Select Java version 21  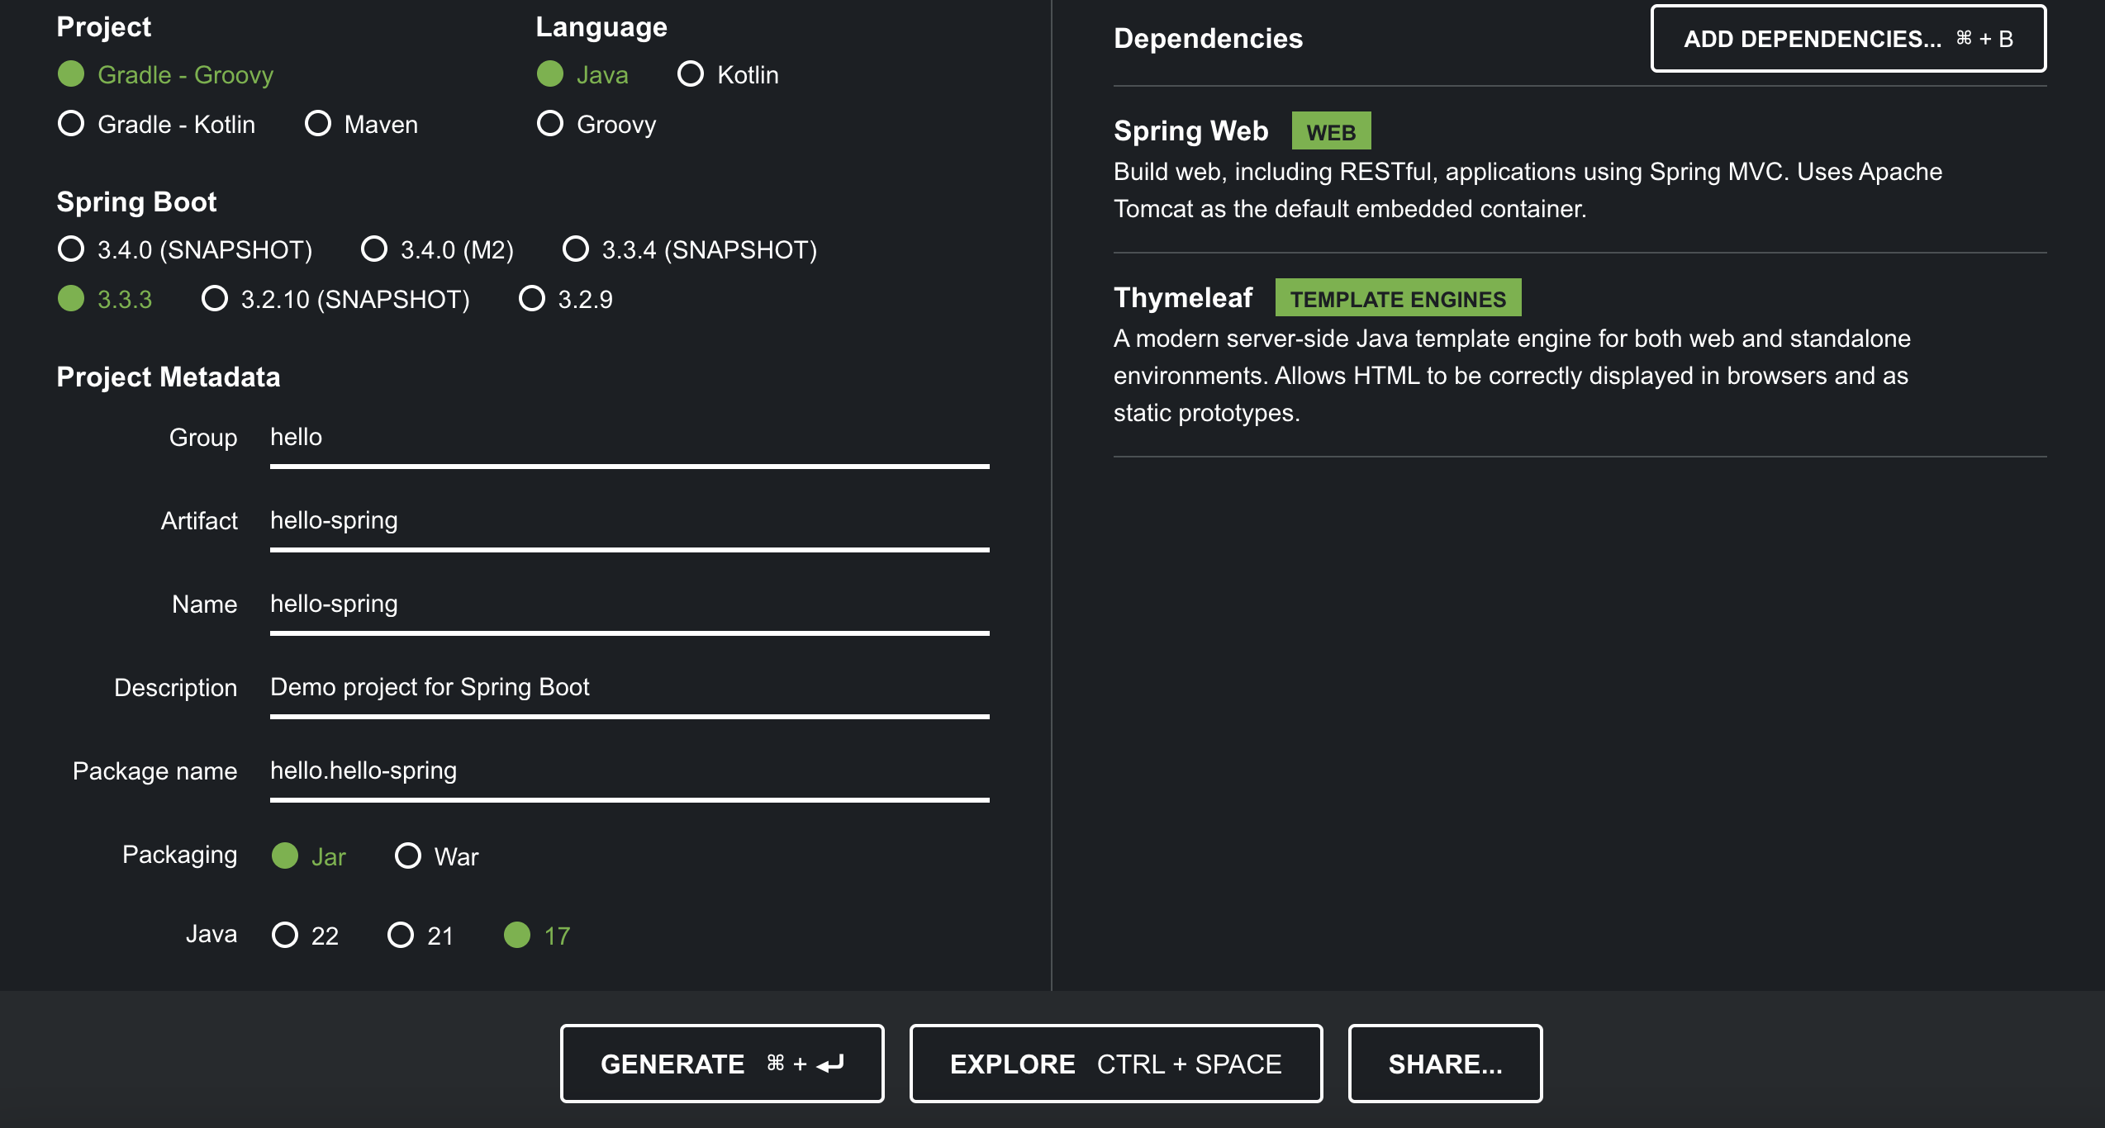coord(401,935)
